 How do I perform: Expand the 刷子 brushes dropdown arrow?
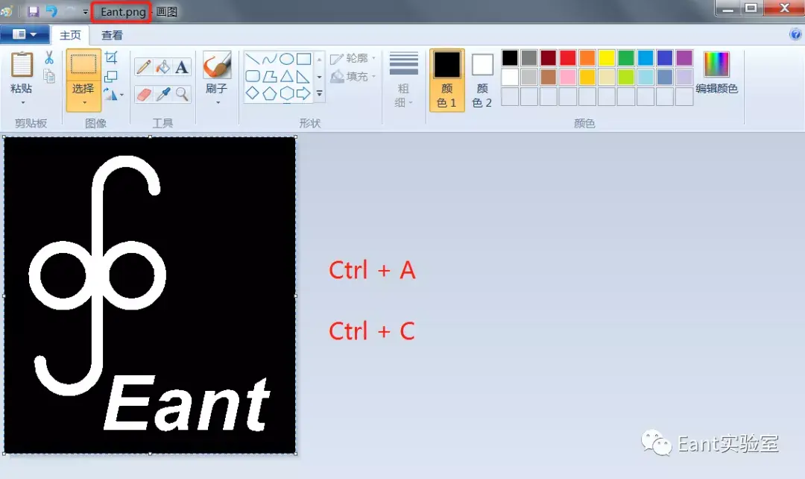[218, 102]
